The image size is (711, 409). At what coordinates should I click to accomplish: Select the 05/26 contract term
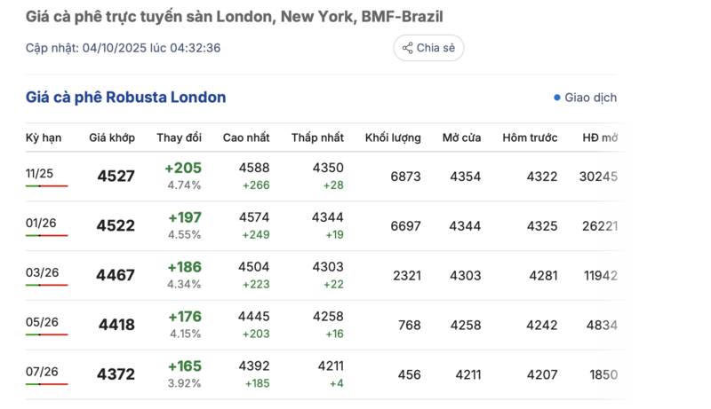pos(42,323)
